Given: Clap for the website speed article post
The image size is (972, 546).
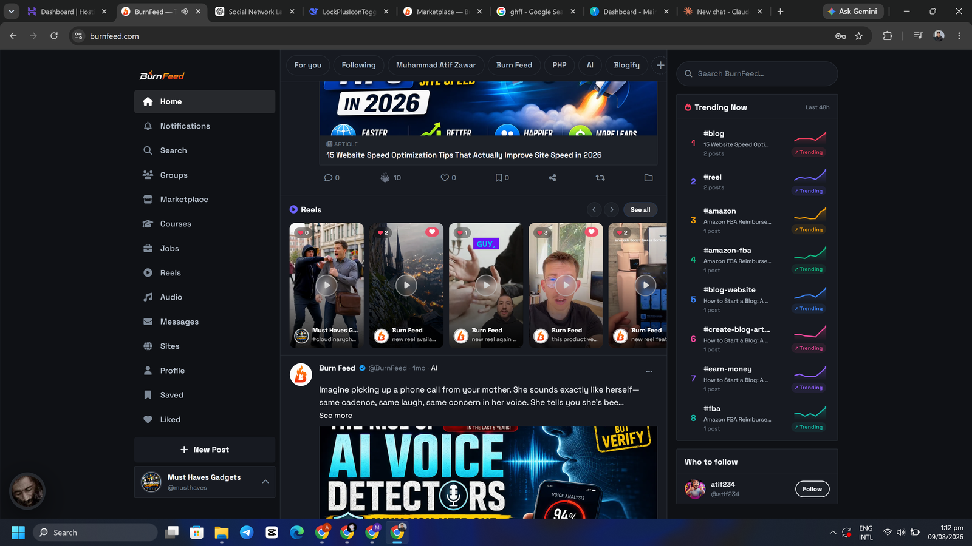Looking at the screenshot, I should pyautogui.click(x=385, y=178).
